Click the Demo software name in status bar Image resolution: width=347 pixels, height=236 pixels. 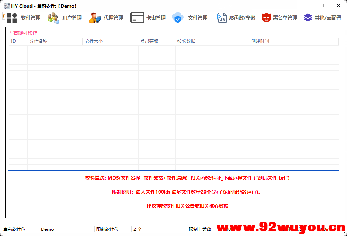pos(47,229)
